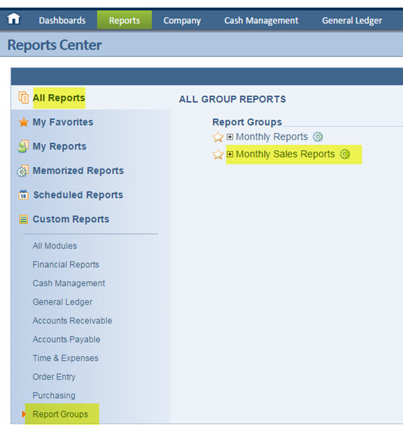Open gear settings for Monthly Reports
The image size is (403, 429).
[x=318, y=137]
